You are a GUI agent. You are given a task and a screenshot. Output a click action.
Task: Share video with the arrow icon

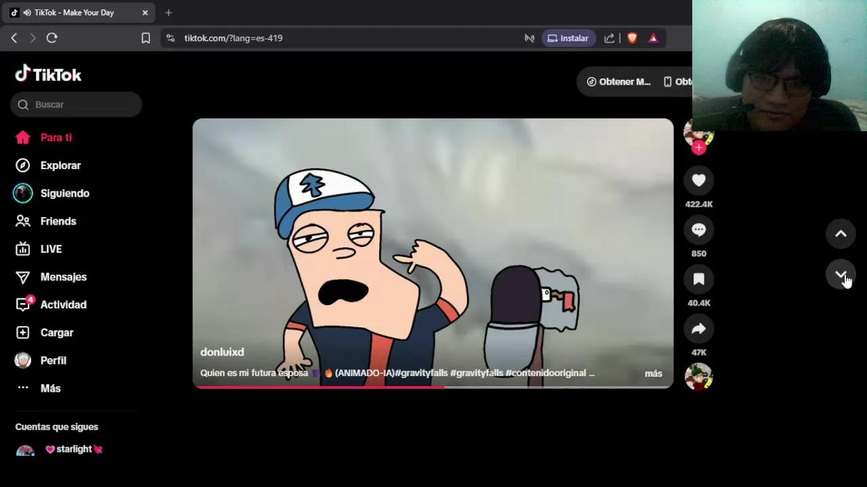click(x=698, y=329)
